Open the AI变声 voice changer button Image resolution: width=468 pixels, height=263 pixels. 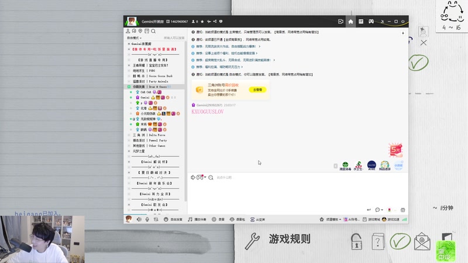pos(257,220)
